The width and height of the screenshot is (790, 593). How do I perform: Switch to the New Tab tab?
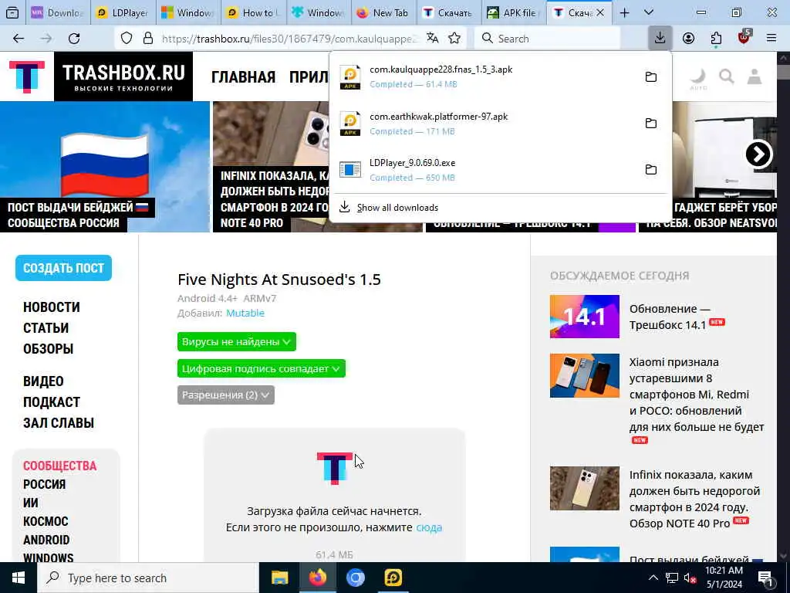(x=384, y=12)
